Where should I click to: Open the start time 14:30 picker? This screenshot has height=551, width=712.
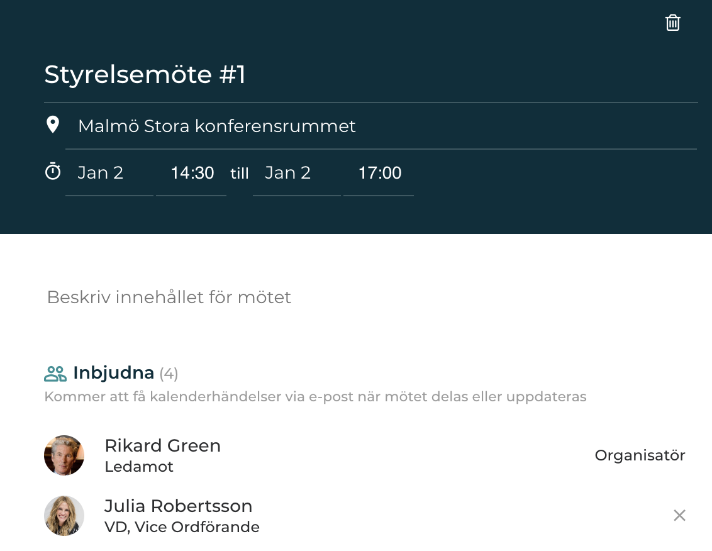pyautogui.click(x=191, y=173)
